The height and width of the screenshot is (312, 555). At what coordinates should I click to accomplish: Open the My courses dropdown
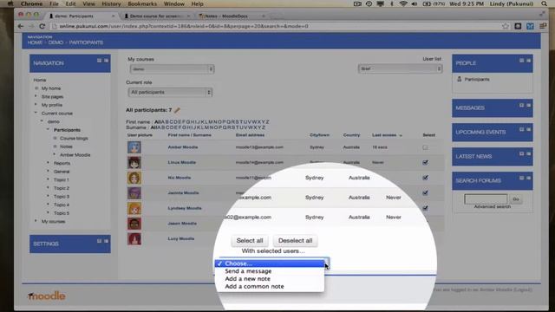pyautogui.click(x=172, y=69)
